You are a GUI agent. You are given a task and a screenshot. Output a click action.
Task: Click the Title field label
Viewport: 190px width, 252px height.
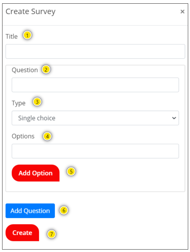(12, 36)
